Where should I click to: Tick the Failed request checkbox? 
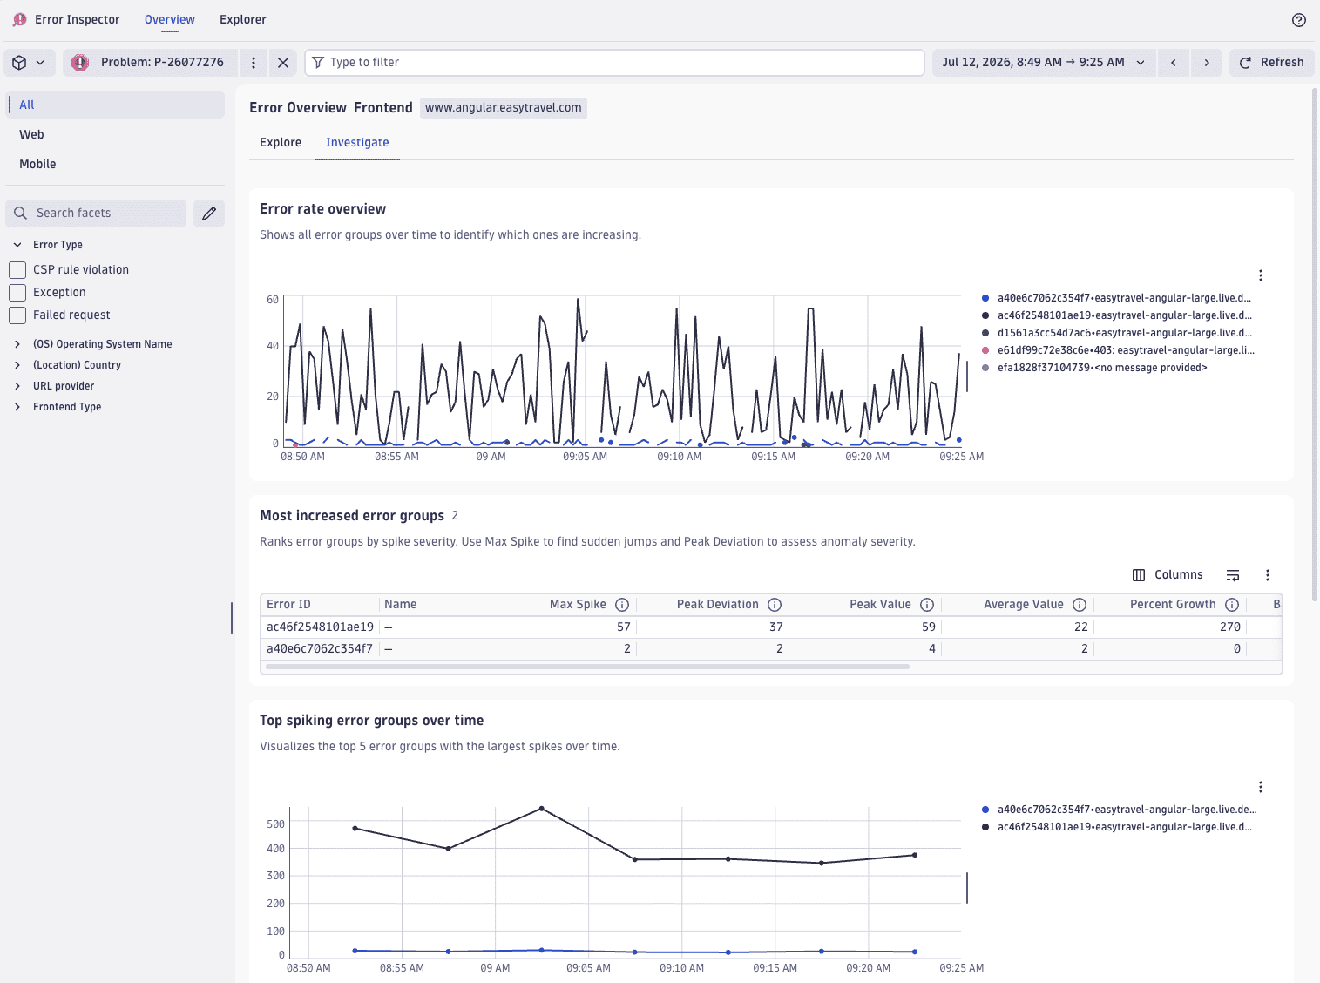17,315
